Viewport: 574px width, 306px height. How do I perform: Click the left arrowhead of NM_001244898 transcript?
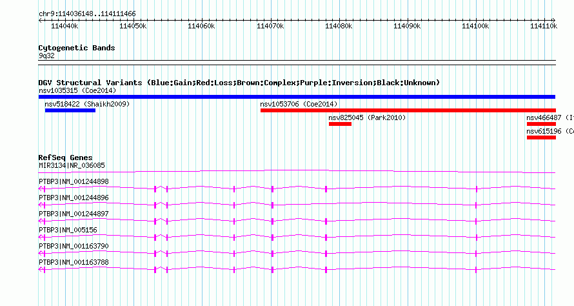click(42, 189)
